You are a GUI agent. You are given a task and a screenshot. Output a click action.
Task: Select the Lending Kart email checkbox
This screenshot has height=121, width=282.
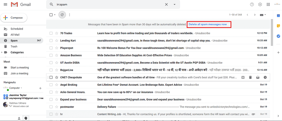(x=51, y=41)
